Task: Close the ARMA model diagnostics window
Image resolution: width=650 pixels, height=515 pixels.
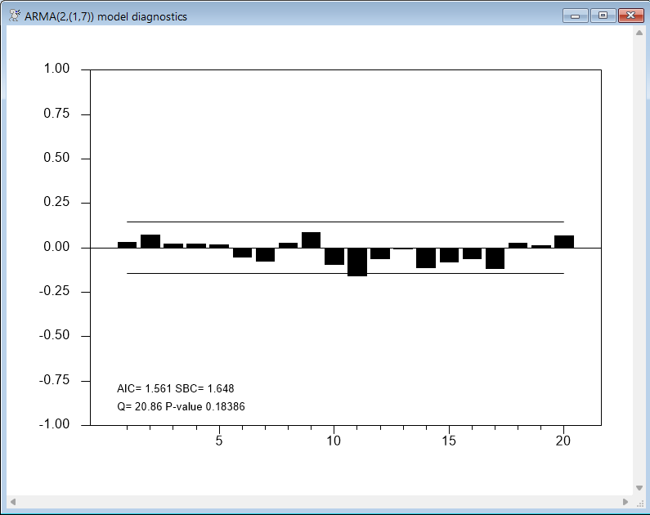Action: [629, 16]
